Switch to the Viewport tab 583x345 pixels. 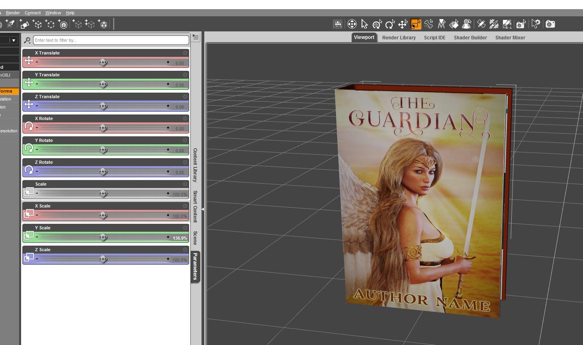(x=364, y=37)
